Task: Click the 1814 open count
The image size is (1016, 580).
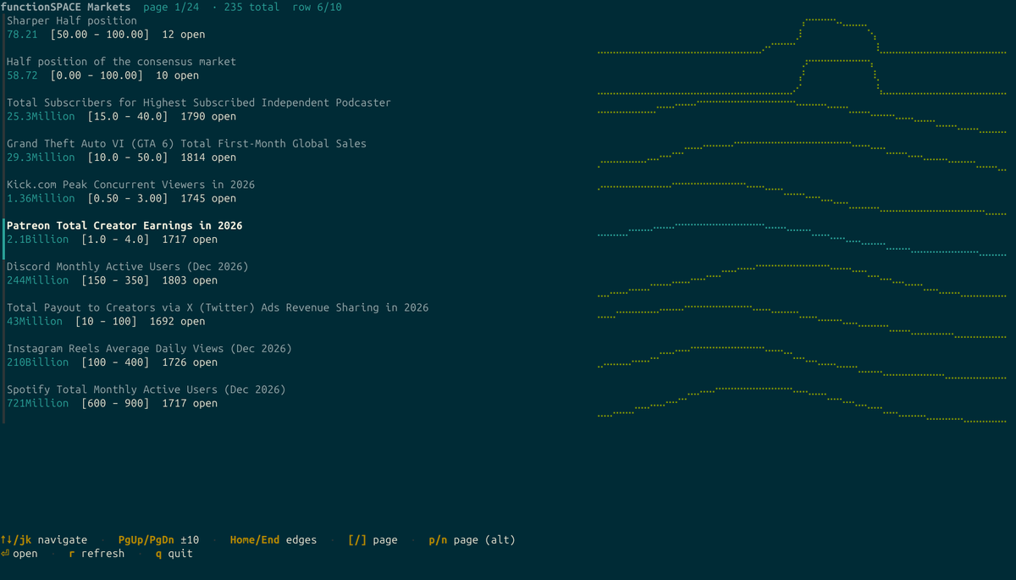Action: pyautogui.click(x=208, y=157)
